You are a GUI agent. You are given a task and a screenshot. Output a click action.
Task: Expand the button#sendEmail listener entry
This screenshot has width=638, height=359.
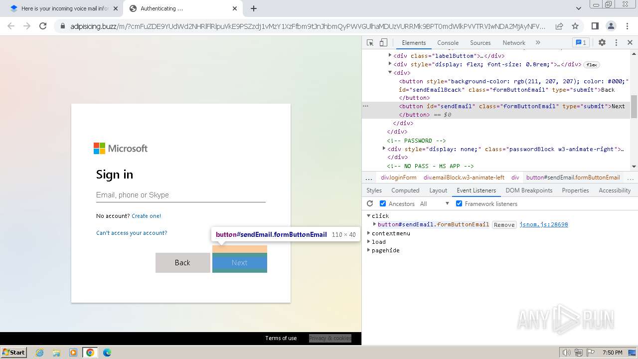[x=374, y=224]
